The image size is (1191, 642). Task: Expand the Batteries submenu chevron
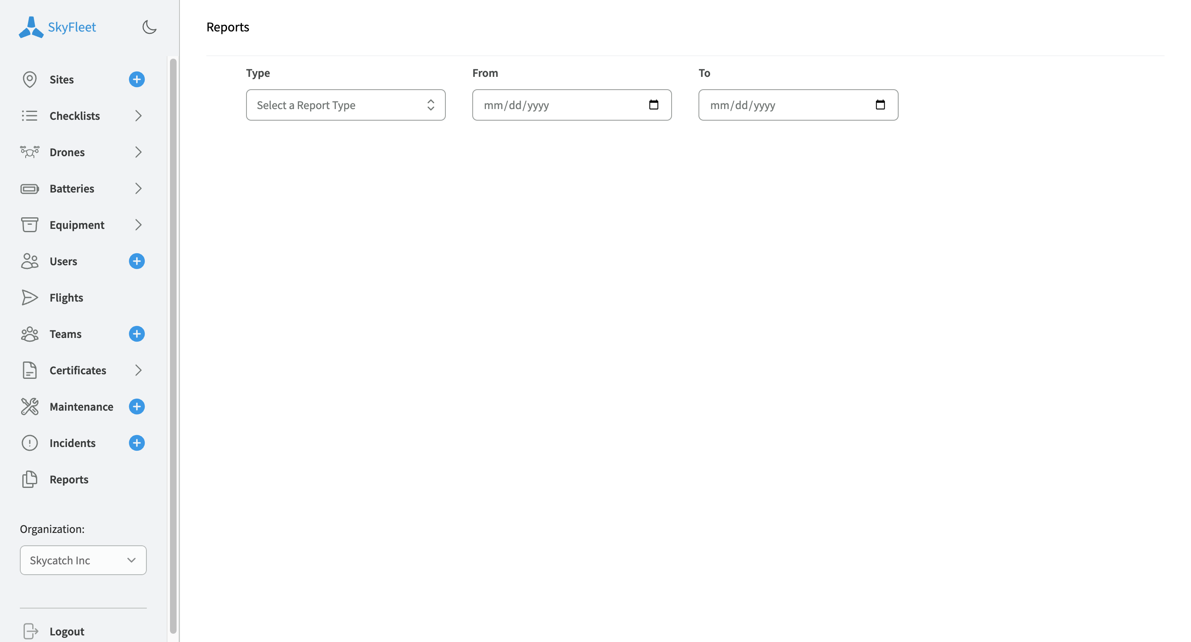[x=138, y=188]
